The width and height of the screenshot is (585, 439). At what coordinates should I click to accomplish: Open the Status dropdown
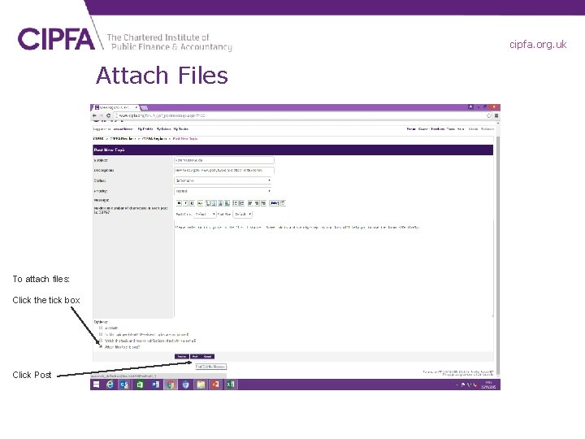coord(223,180)
